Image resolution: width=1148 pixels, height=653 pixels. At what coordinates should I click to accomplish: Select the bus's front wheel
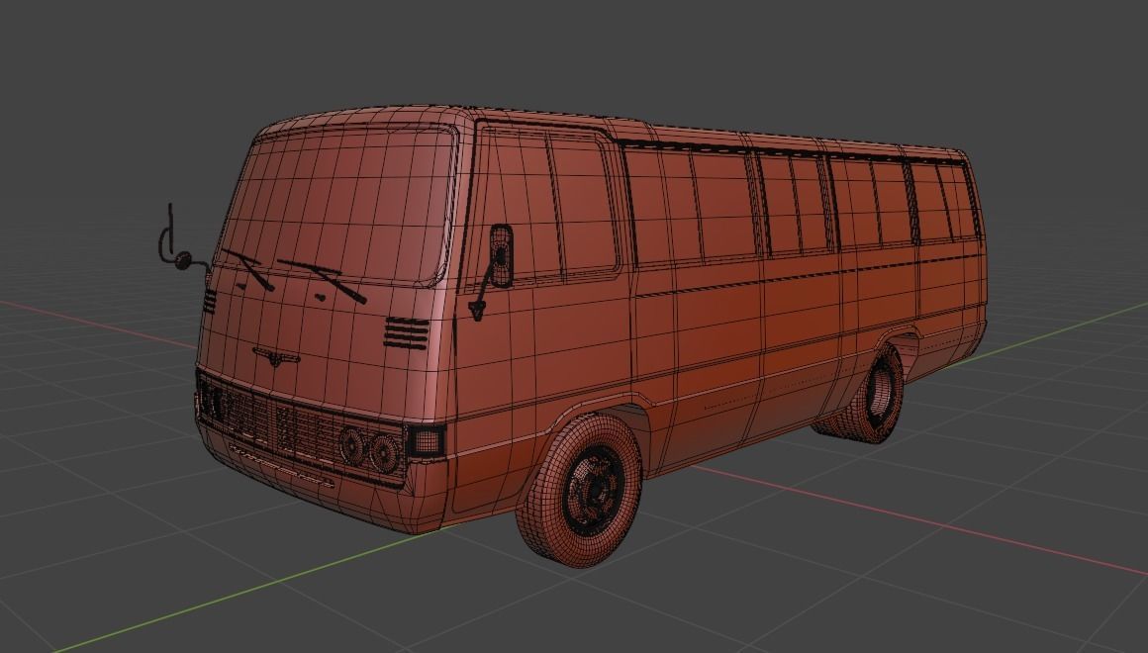coord(580,489)
